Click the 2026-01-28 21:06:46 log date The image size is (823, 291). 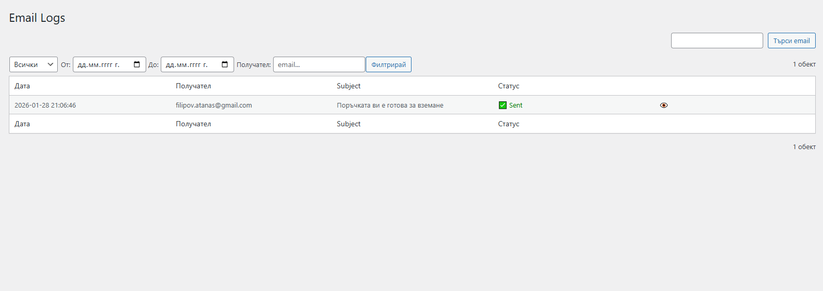(45, 105)
